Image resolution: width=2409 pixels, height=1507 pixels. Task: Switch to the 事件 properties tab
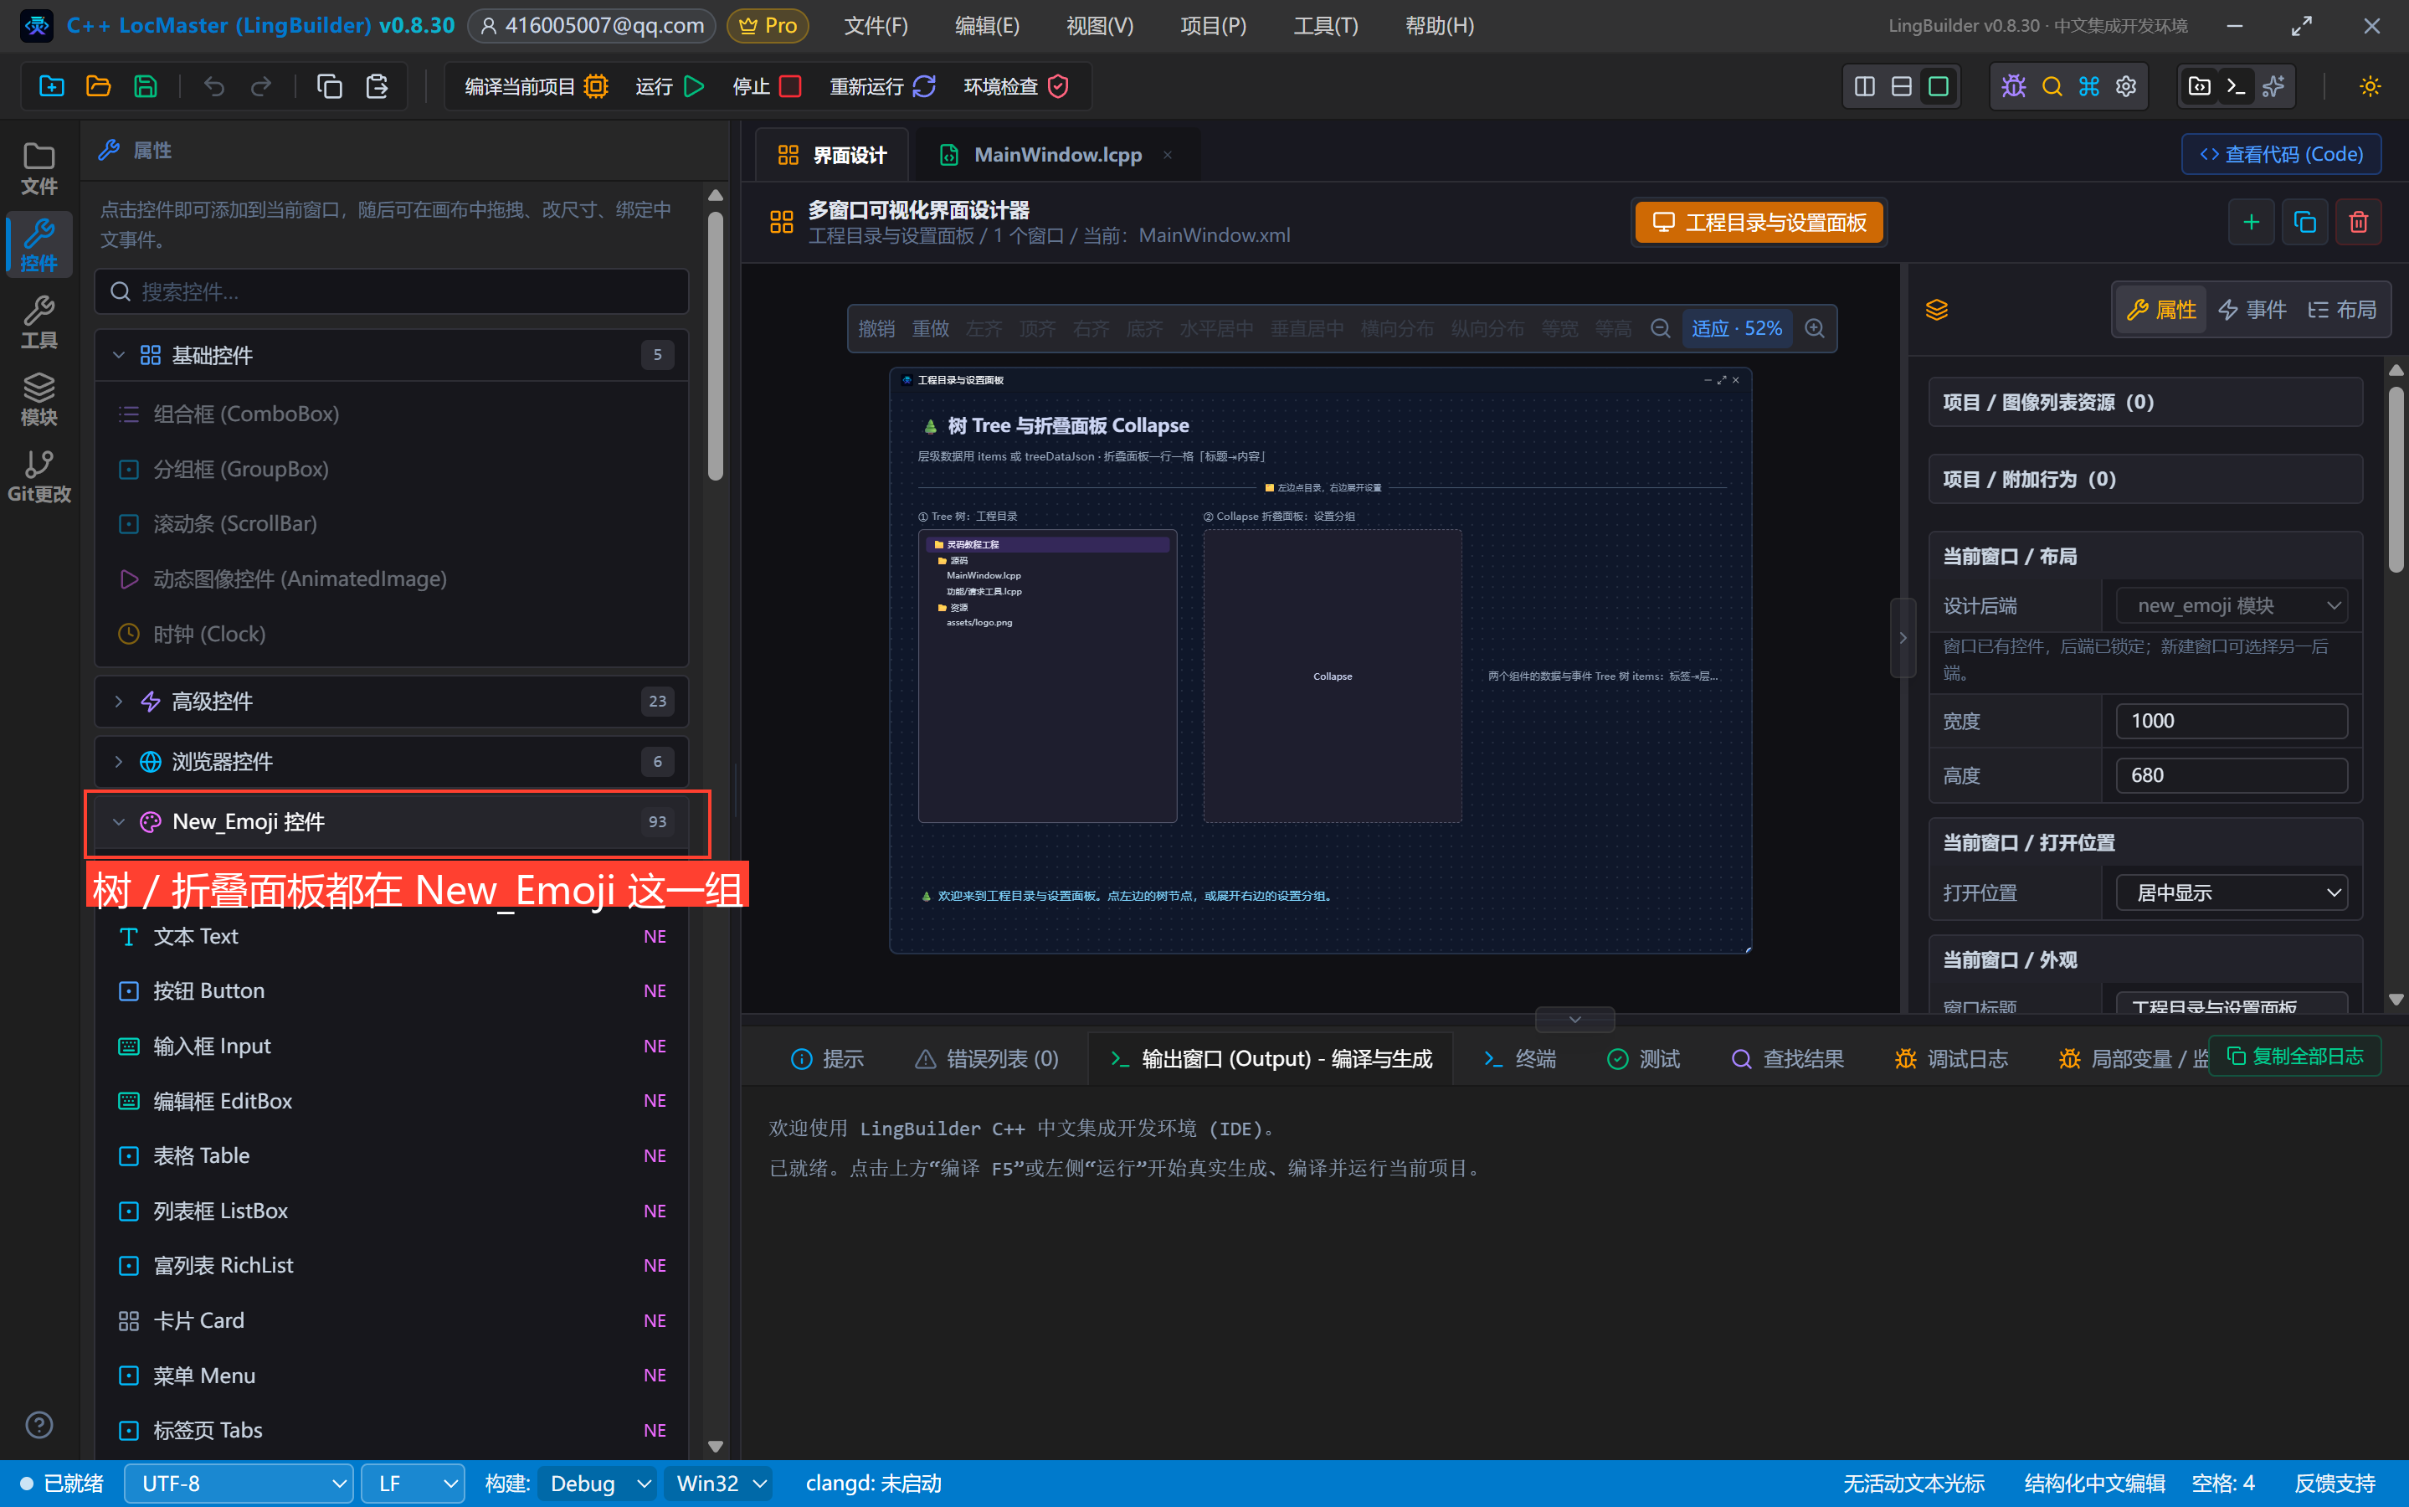click(x=2252, y=310)
